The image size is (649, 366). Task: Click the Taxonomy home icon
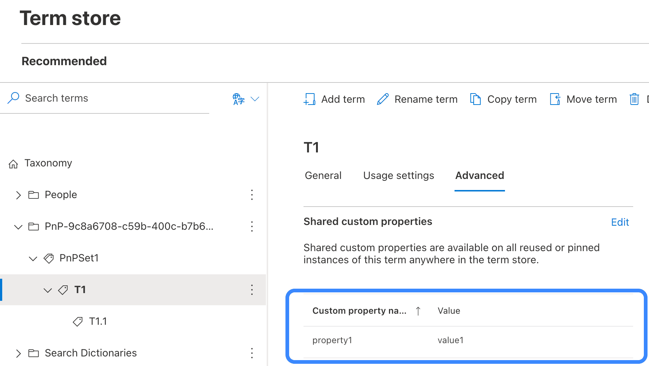pos(13,164)
